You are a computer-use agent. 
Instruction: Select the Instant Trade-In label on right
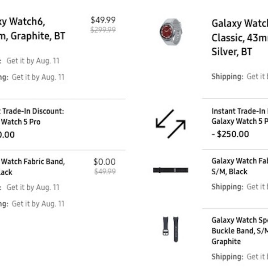tap(239, 111)
